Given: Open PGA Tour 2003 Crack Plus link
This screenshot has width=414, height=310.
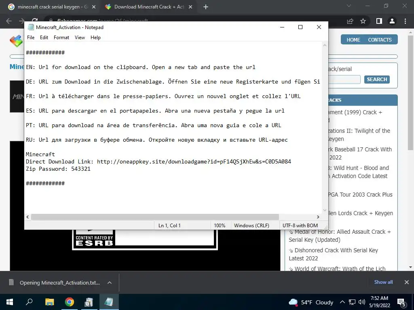Looking at the screenshot, I should click(360, 195).
